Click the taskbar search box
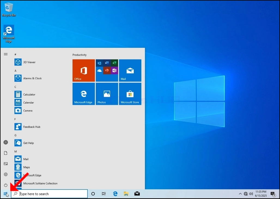The height and width of the screenshot is (199, 280). click(x=49, y=194)
